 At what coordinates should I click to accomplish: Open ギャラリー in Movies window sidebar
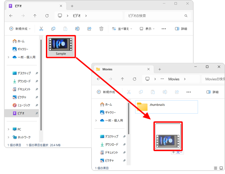click(x=108, y=112)
